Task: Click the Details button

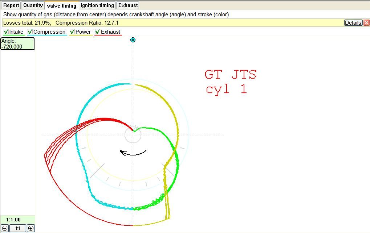Action: [353, 22]
